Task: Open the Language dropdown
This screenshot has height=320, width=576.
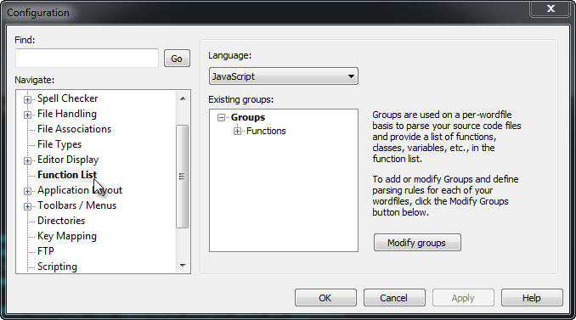Action: click(283, 76)
